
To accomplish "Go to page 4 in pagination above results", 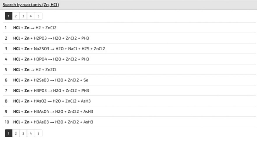I will point(31,16).
